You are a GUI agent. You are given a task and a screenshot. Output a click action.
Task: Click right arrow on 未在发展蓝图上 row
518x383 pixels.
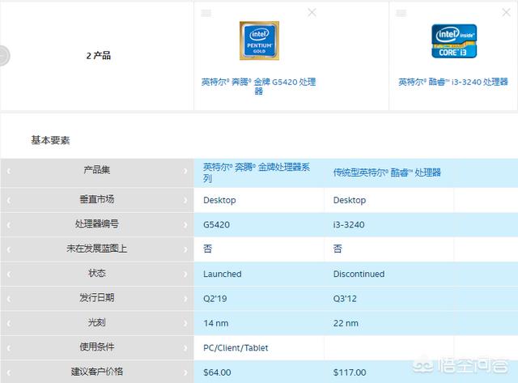[185, 249]
